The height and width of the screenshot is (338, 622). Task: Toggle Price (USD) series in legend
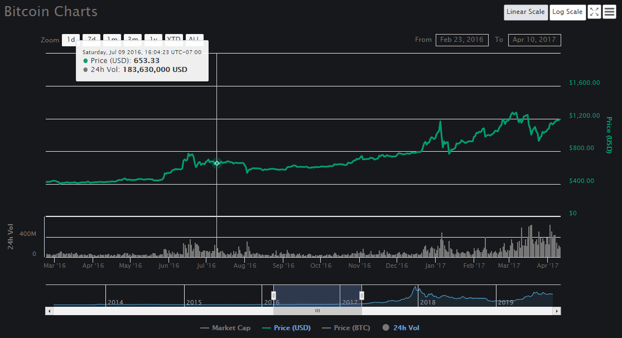[286, 328]
